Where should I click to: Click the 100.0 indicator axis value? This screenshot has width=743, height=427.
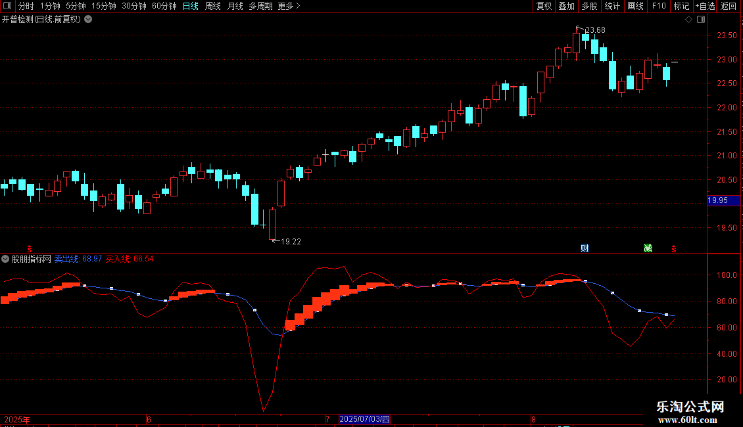point(727,275)
